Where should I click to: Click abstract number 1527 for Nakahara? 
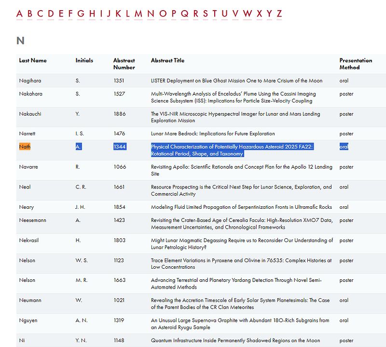(x=119, y=94)
